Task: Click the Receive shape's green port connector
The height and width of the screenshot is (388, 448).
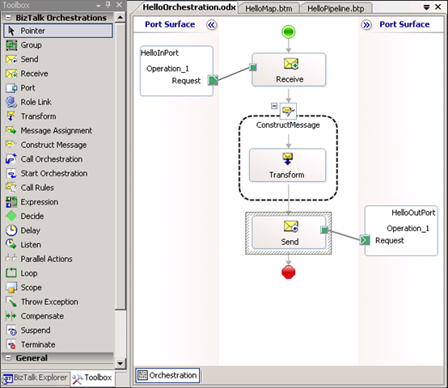Action: 253,67
